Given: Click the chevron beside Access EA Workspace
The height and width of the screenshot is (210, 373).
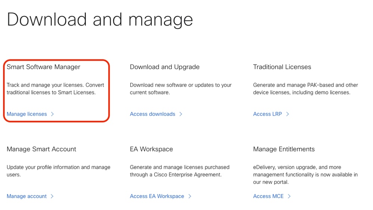Looking at the screenshot, I should pos(190,196).
